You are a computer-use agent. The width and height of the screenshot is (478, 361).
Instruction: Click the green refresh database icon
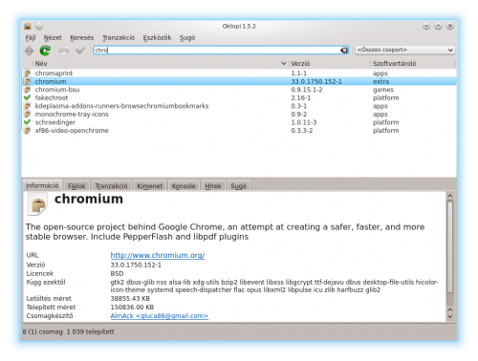pos(45,51)
